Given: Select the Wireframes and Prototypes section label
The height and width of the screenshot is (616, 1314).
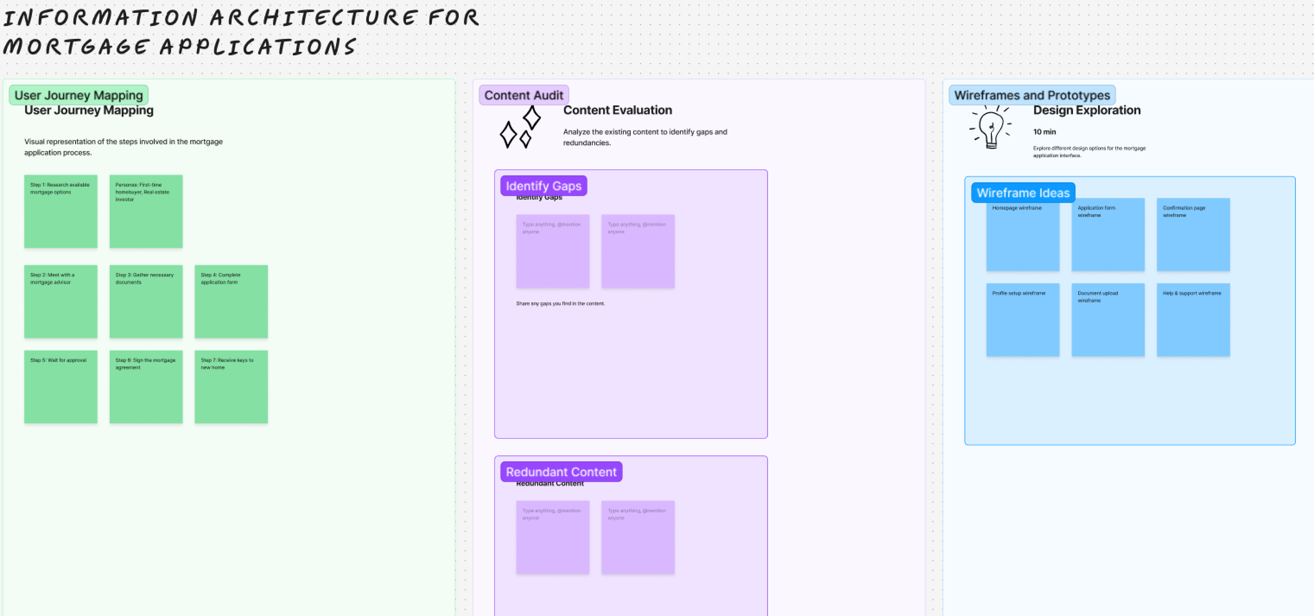Looking at the screenshot, I should pos(1032,95).
